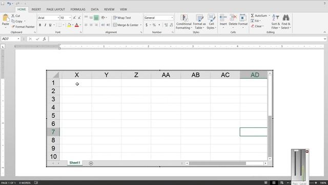The width and height of the screenshot is (328, 185).
Task: Click Increase Decimal icon
Action: click(166, 25)
